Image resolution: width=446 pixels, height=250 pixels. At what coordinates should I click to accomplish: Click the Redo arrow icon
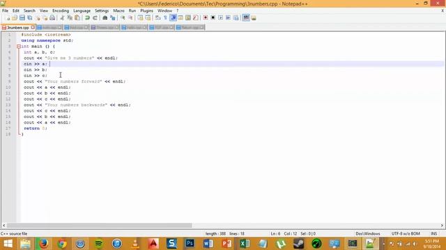95,18
